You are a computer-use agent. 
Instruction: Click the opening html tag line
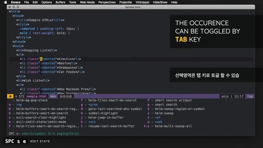point(14,12)
